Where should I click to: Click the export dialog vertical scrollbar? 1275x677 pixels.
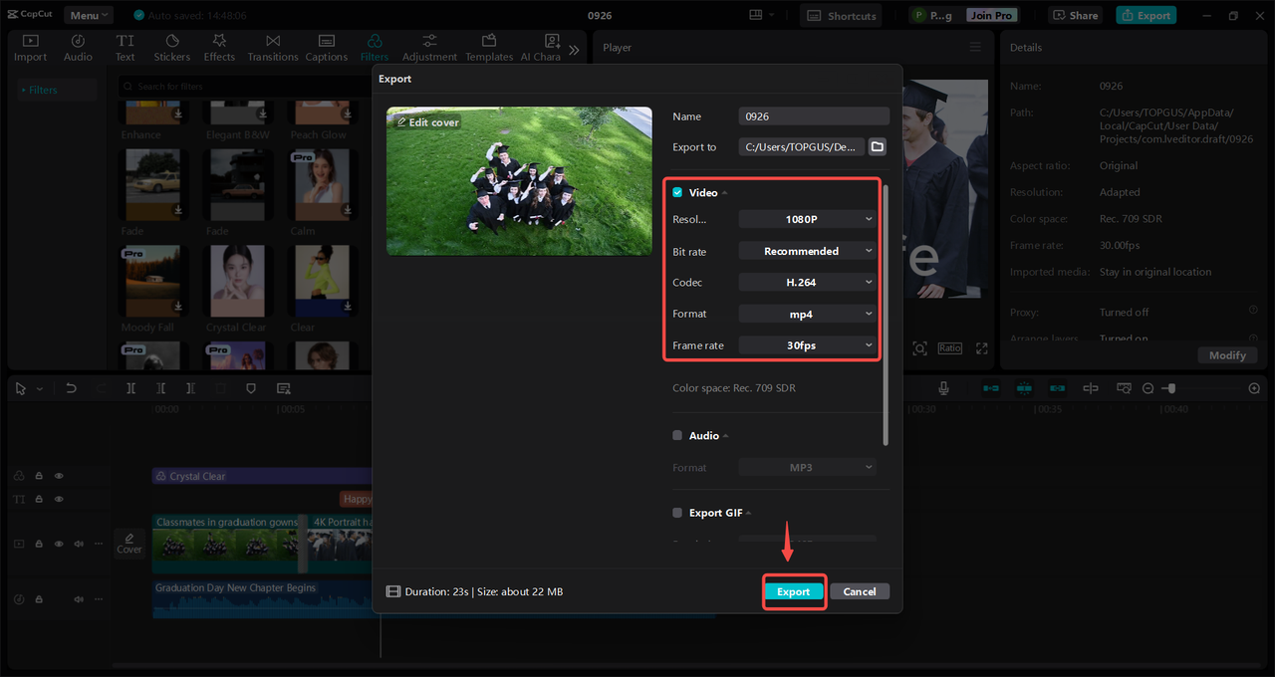pyautogui.click(x=886, y=314)
